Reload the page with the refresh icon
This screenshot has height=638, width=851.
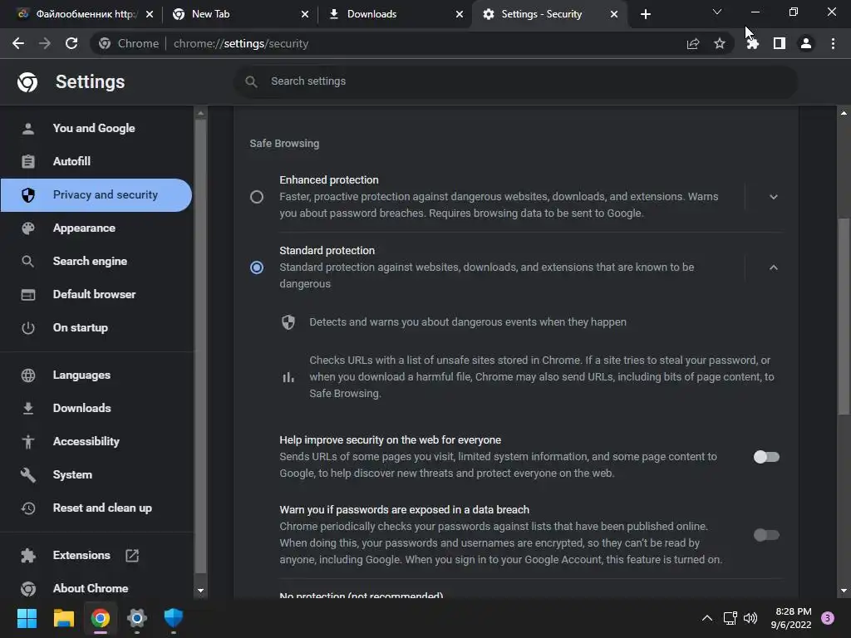coord(71,43)
